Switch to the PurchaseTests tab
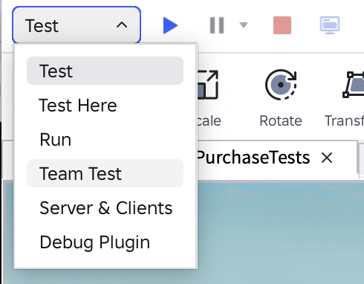 pyautogui.click(x=253, y=158)
